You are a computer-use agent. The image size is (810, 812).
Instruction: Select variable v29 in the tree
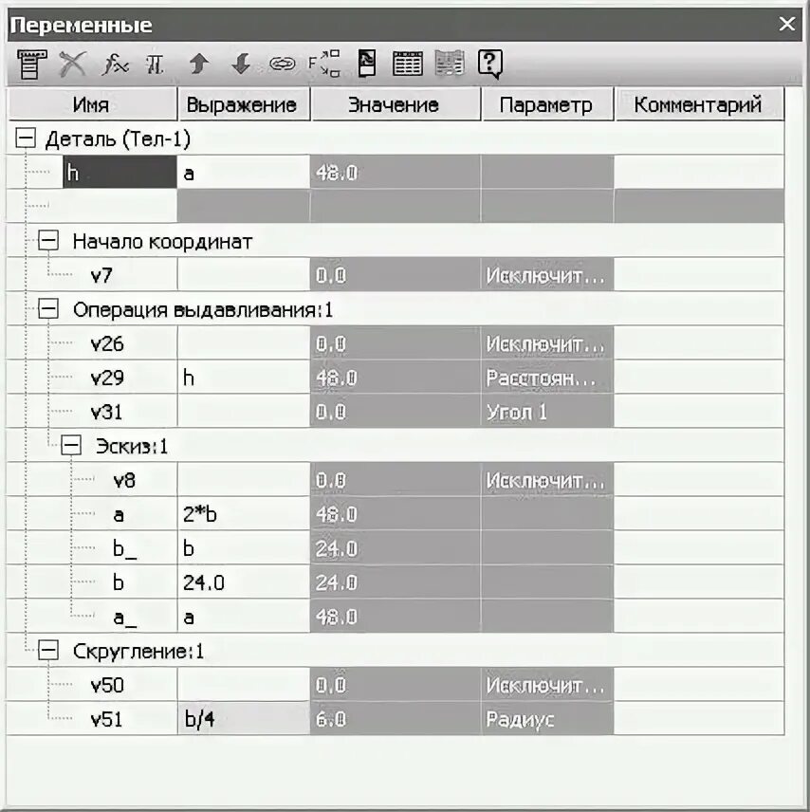click(107, 378)
